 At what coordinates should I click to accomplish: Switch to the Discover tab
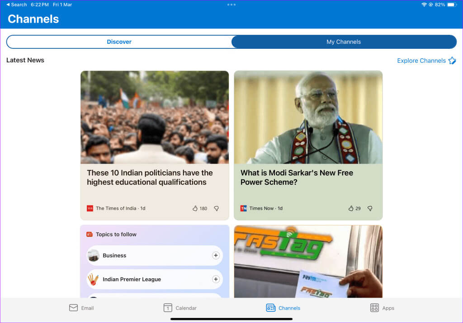point(119,42)
